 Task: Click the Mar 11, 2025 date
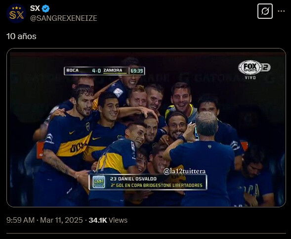click(x=61, y=220)
